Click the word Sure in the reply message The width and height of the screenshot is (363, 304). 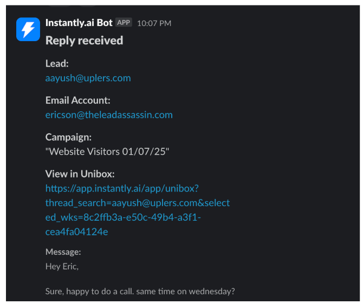pyautogui.click(x=54, y=292)
